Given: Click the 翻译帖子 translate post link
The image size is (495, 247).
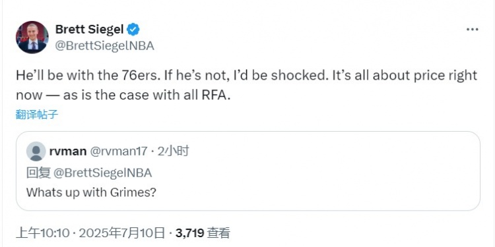Looking at the screenshot, I should (x=37, y=115).
